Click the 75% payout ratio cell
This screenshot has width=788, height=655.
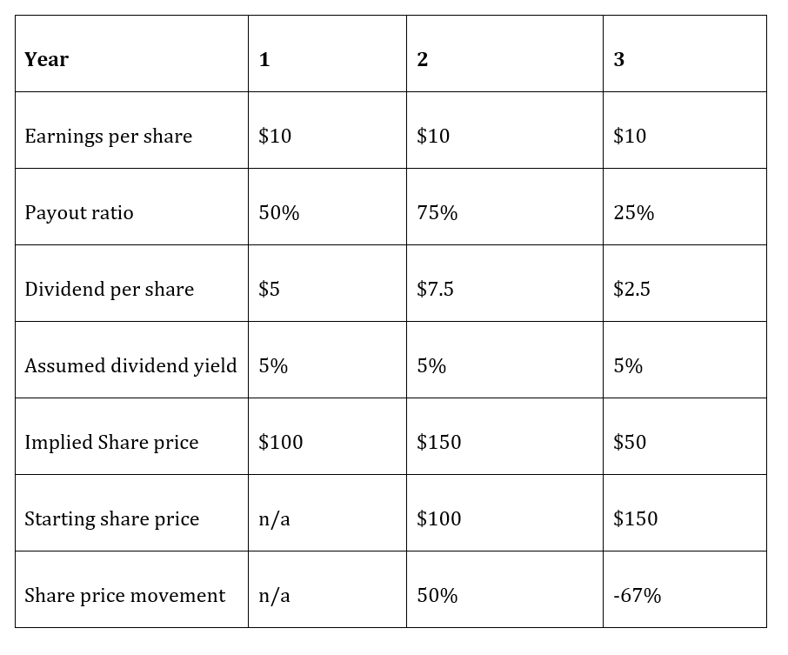tap(437, 213)
